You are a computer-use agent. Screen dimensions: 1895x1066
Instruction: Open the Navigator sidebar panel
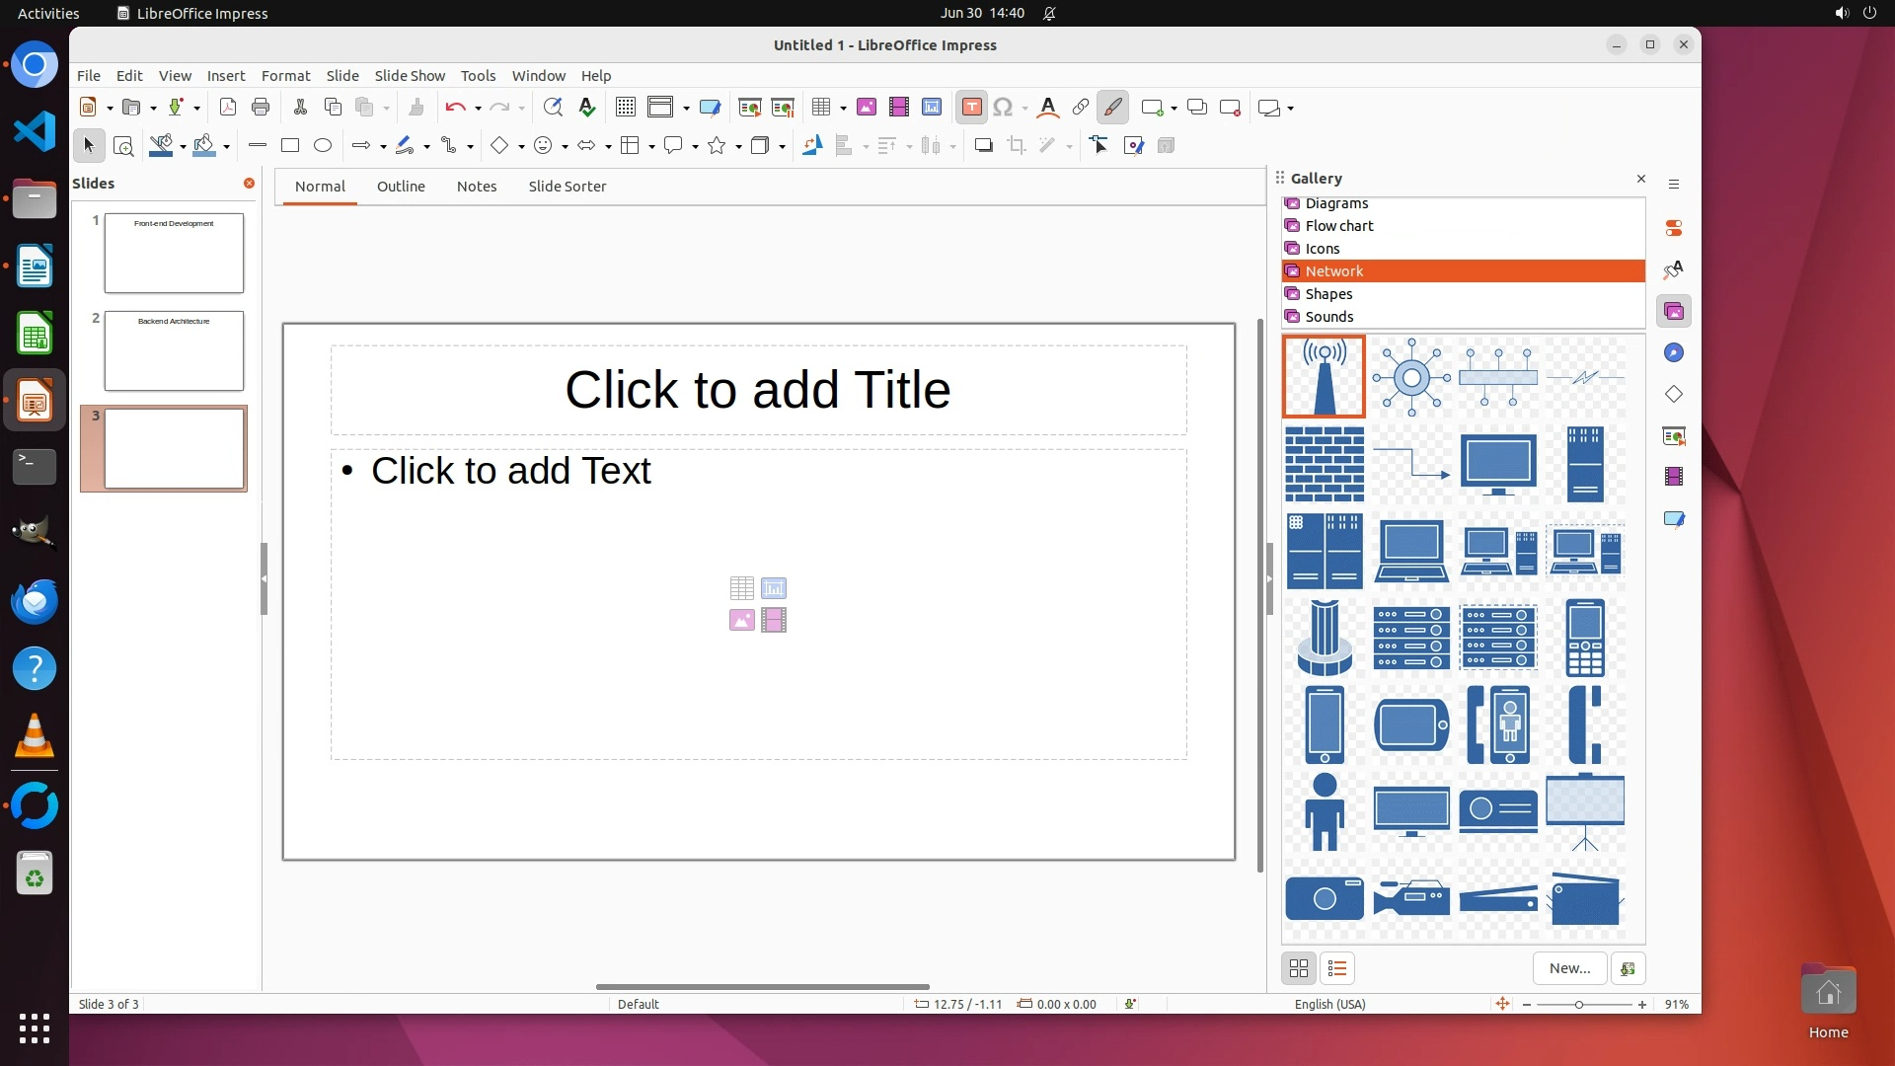pyautogui.click(x=1673, y=353)
